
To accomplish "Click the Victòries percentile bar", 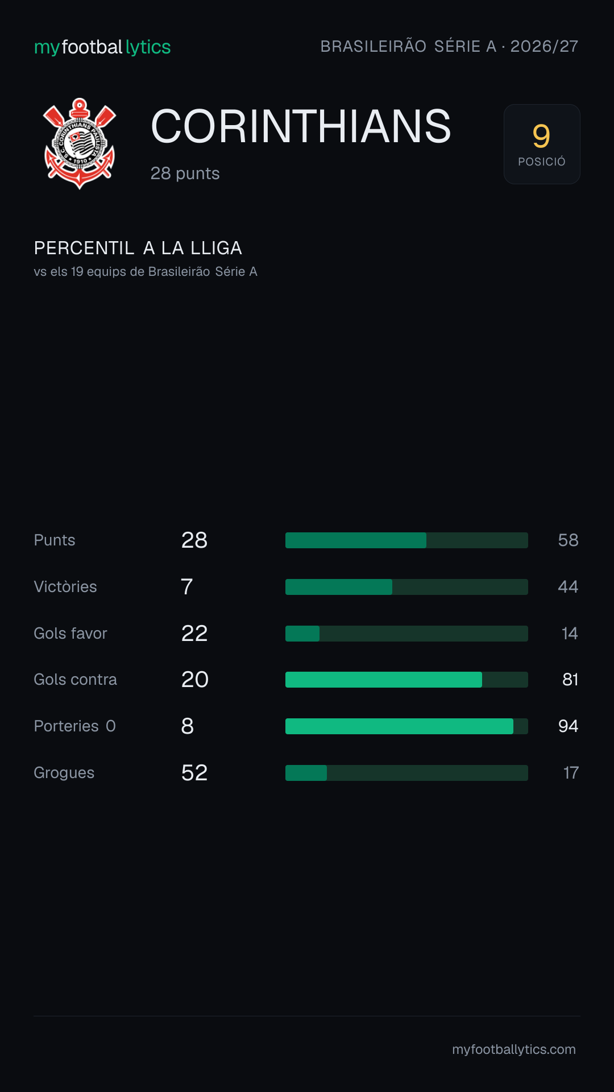I will pos(406,587).
